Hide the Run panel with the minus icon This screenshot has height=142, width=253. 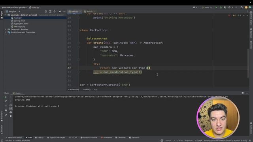(x=247, y=93)
